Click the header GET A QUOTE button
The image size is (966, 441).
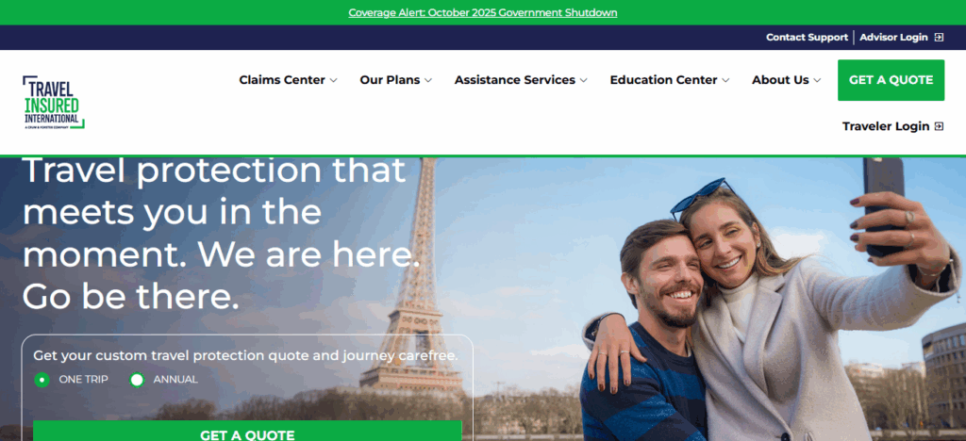pos(891,80)
